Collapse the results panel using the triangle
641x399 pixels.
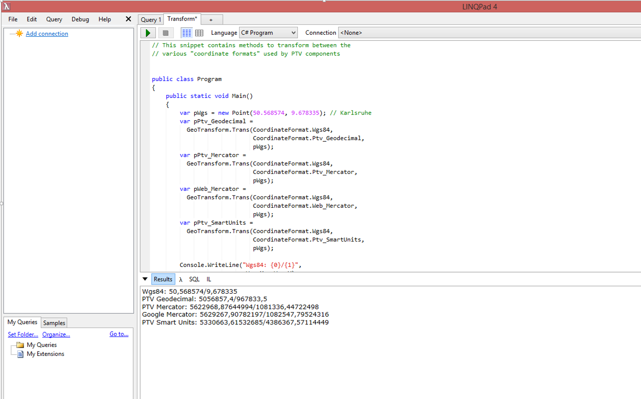(x=145, y=279)
